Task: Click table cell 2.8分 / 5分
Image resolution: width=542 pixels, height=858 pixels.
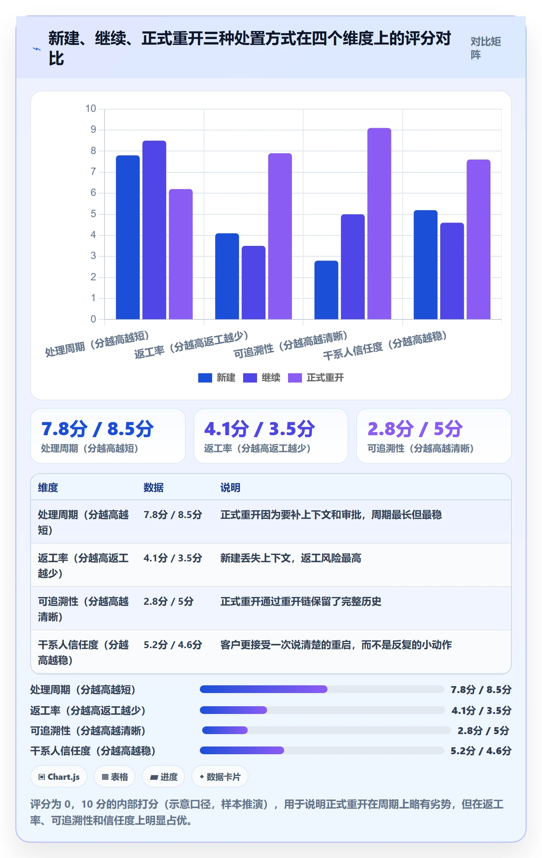Action: click(x=168, y=601)
